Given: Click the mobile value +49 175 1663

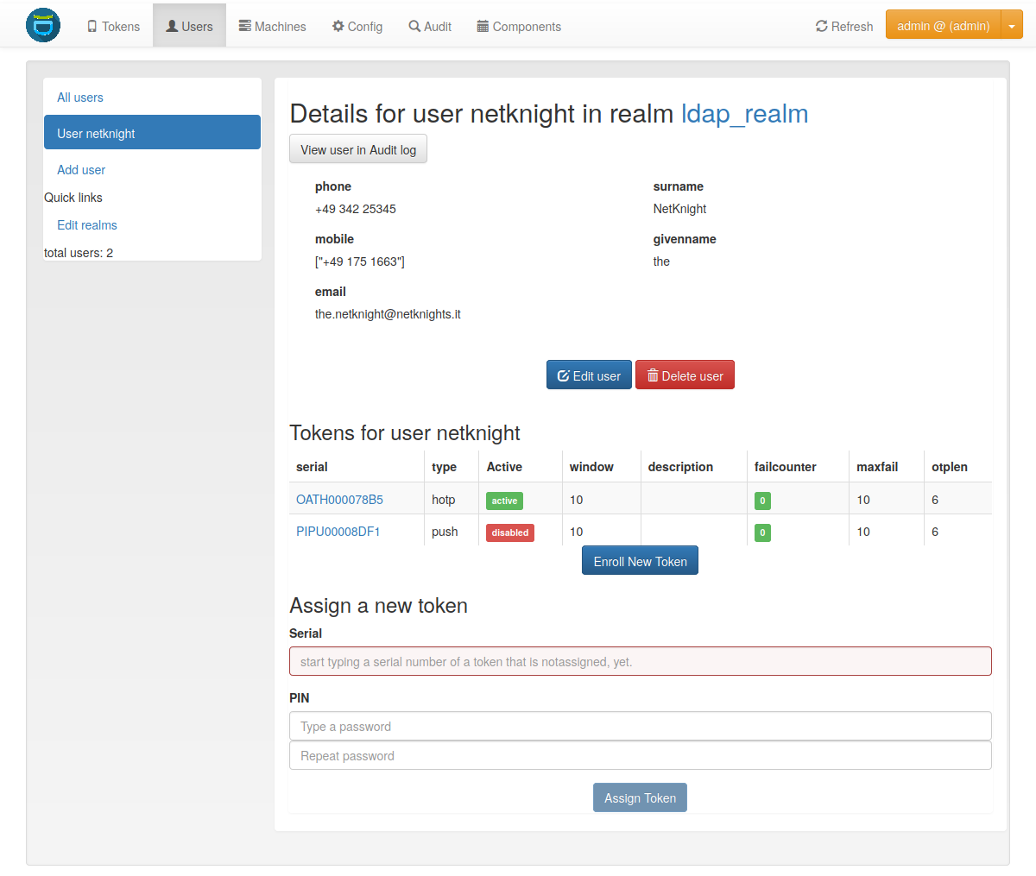Looking at the screenshot, I should pos(360,262).
